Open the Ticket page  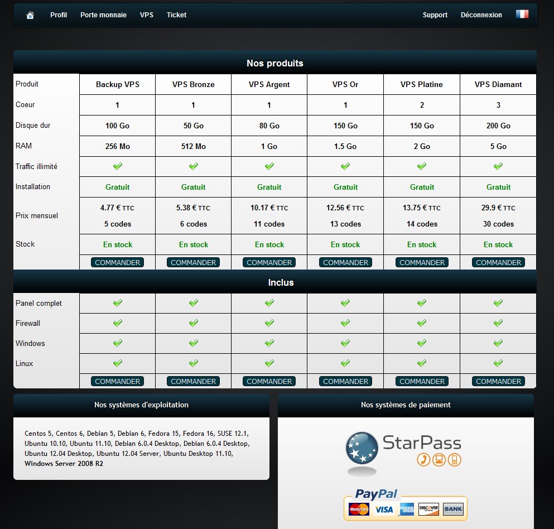pyautogui.click(x=176, y=15)
